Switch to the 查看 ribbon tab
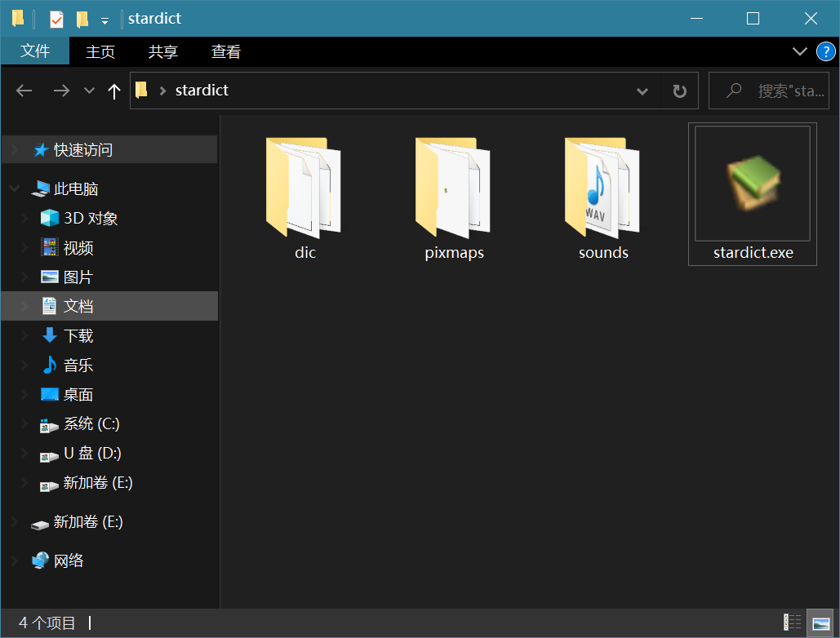This screenshot has width=840, height=638. (x=226, y=51)
